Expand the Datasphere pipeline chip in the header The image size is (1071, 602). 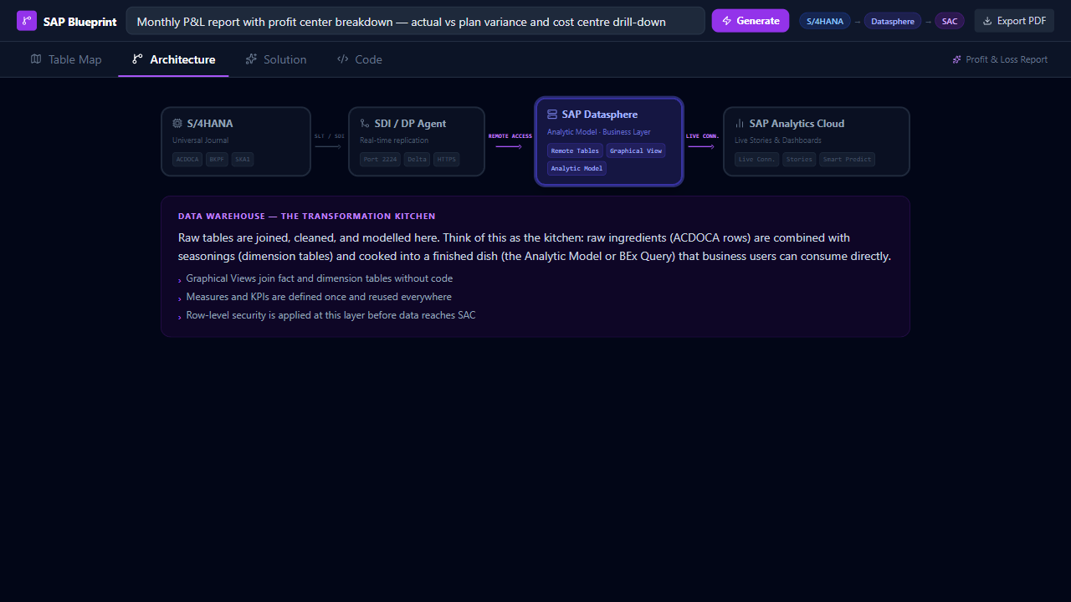click(892, 20)
